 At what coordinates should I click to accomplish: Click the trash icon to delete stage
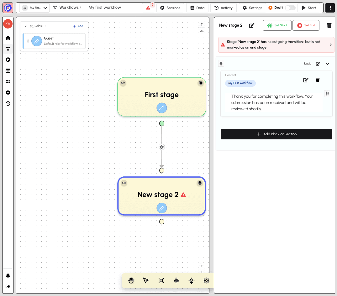pos(329,25)
